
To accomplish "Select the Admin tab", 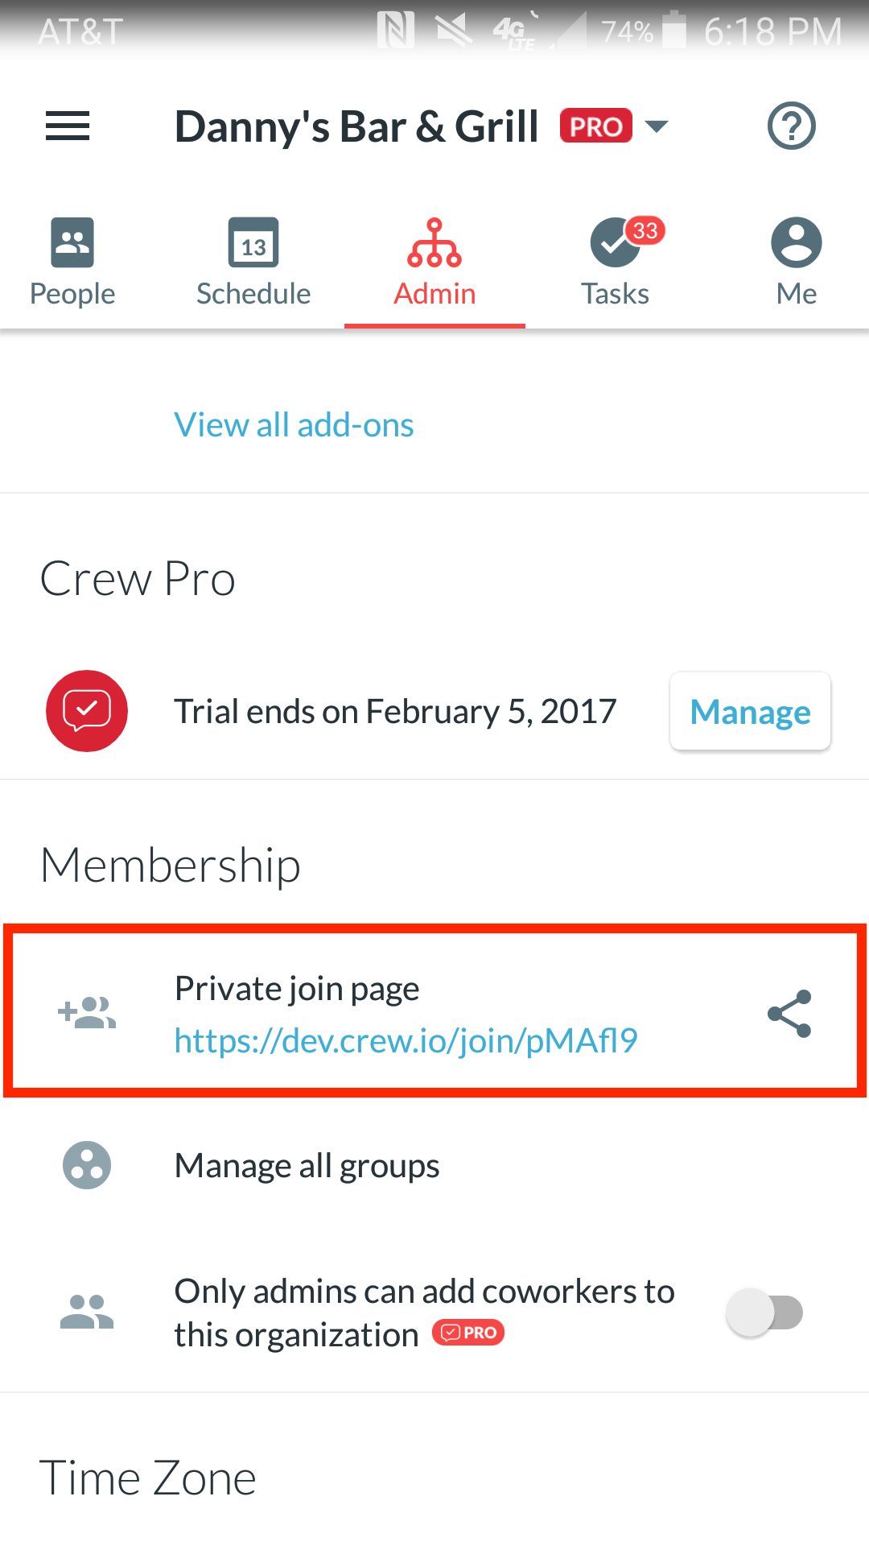I will [x=434, y=263].
